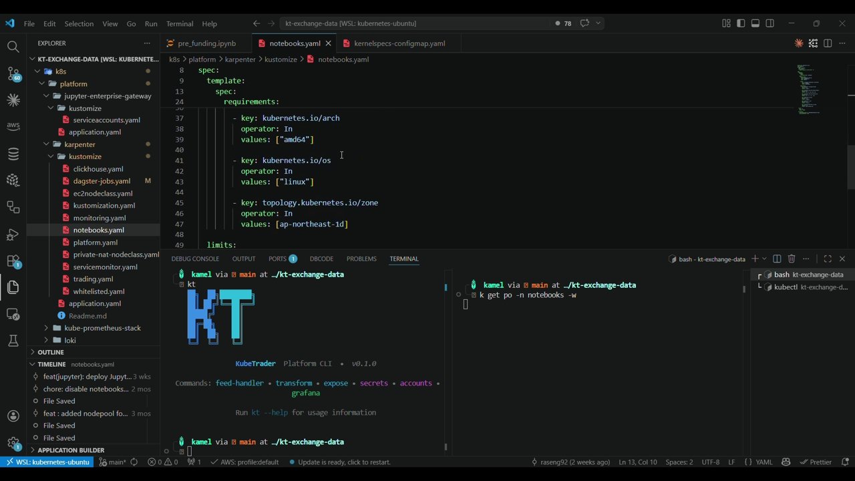Viewport: 855px width, 481px height.
Task: Click the Spaces: 2 indentation setting
Action: tap(679, 462)
